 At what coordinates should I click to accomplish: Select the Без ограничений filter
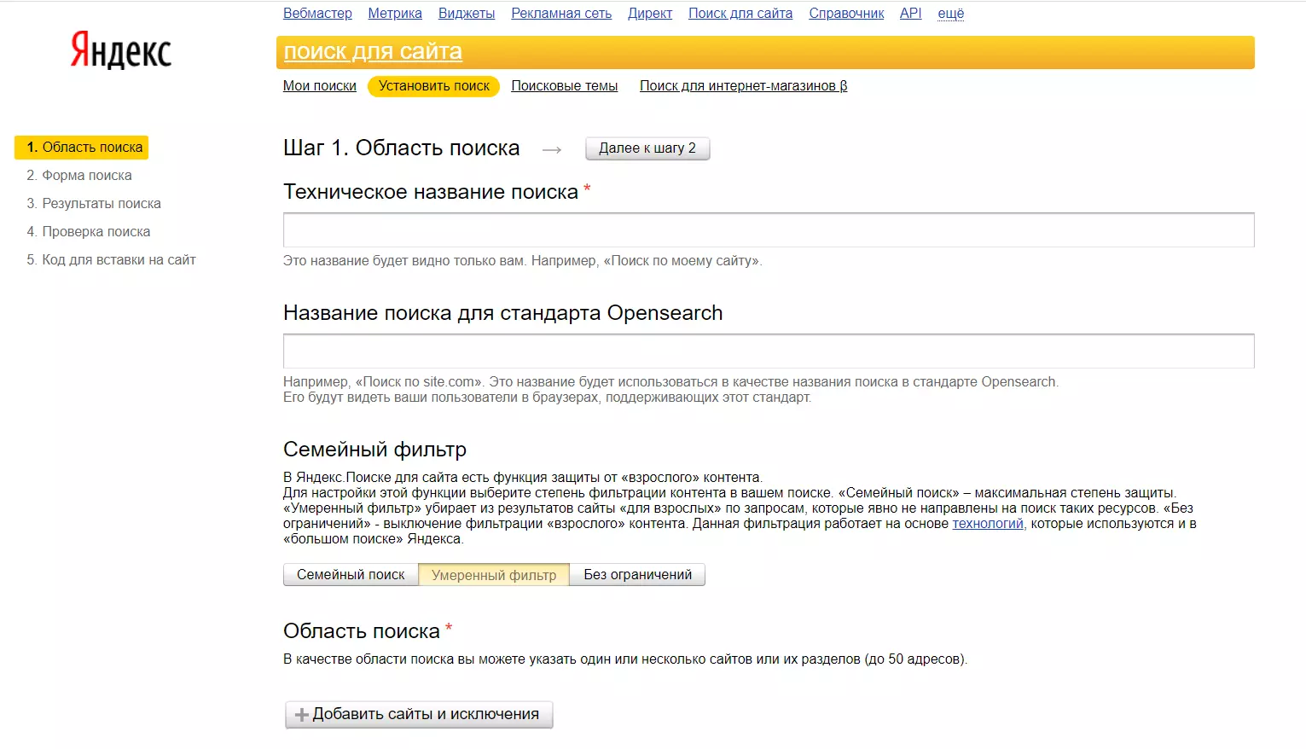[x=637, y=575]
